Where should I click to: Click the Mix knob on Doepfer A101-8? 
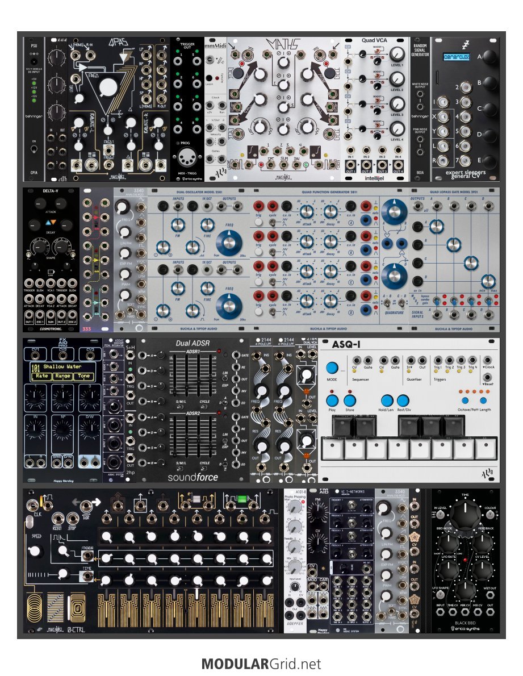[x=295, y=566]
